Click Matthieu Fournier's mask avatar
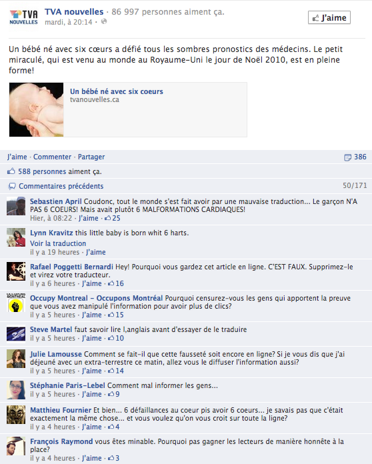 (16, 415)
